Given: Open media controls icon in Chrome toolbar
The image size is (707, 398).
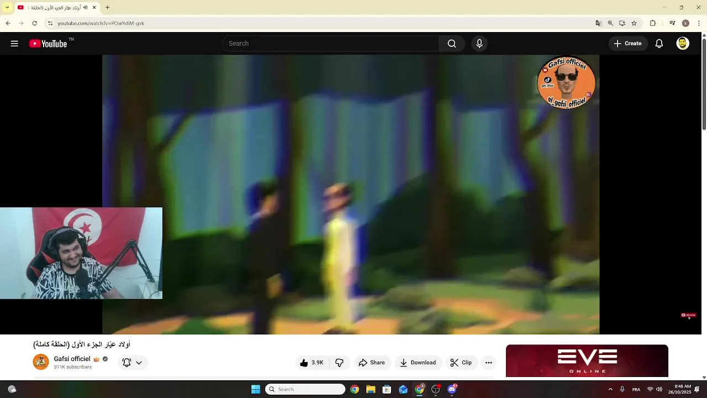Looking at the screenshot, I should (x=672, y=23).
